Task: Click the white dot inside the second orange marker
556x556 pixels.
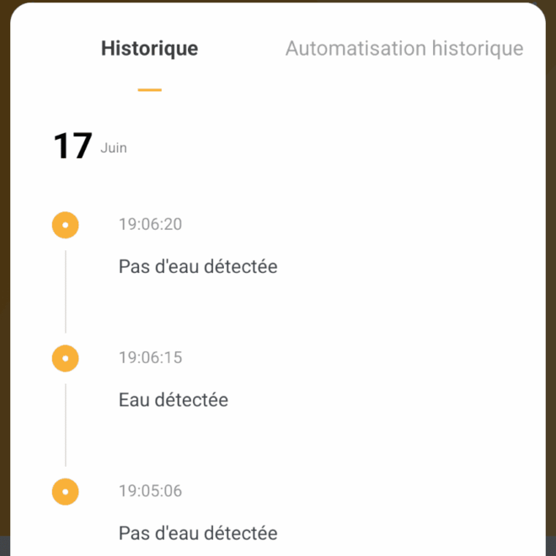Action: [65, 359]
